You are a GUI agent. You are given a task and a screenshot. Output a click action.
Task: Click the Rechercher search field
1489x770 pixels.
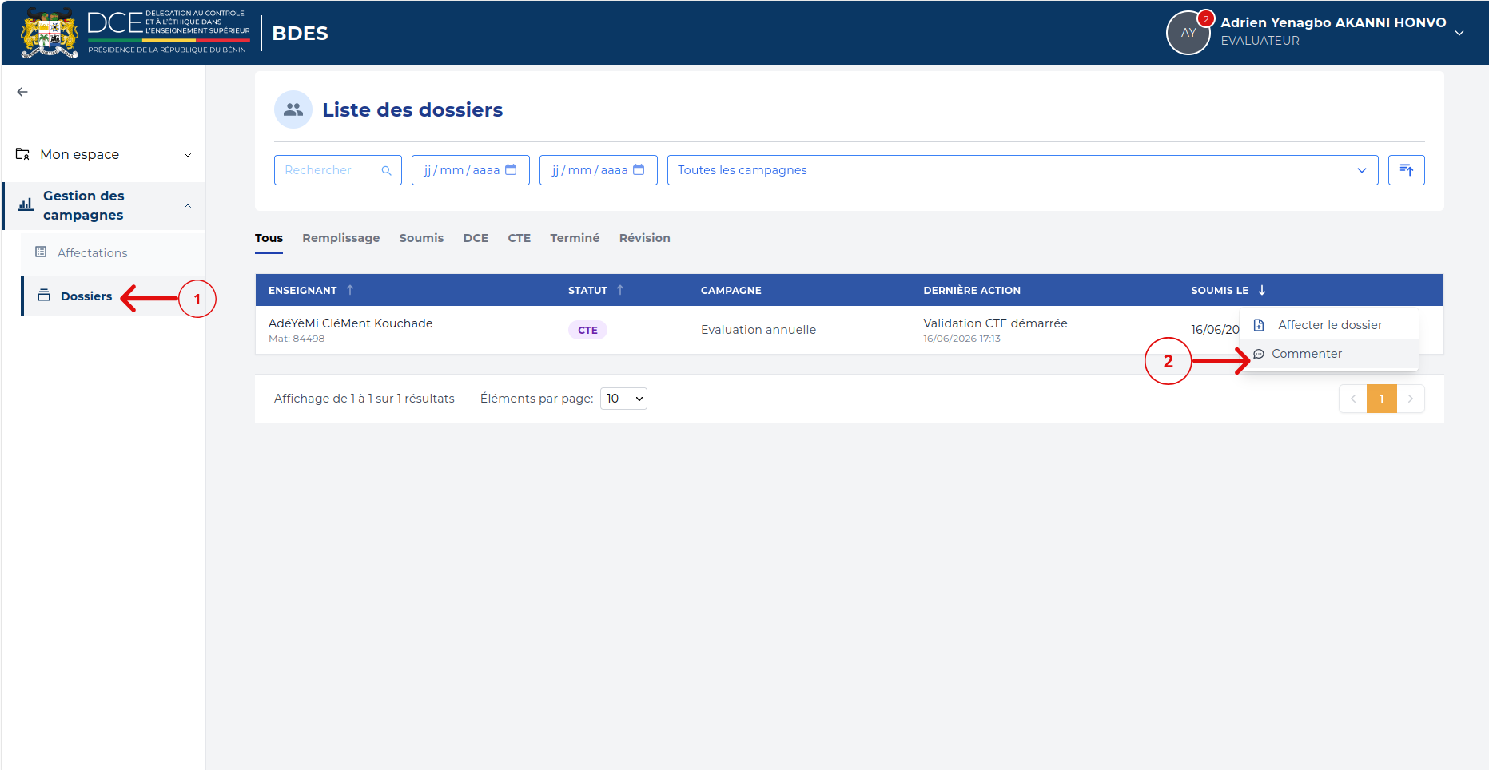coord(338,170)
